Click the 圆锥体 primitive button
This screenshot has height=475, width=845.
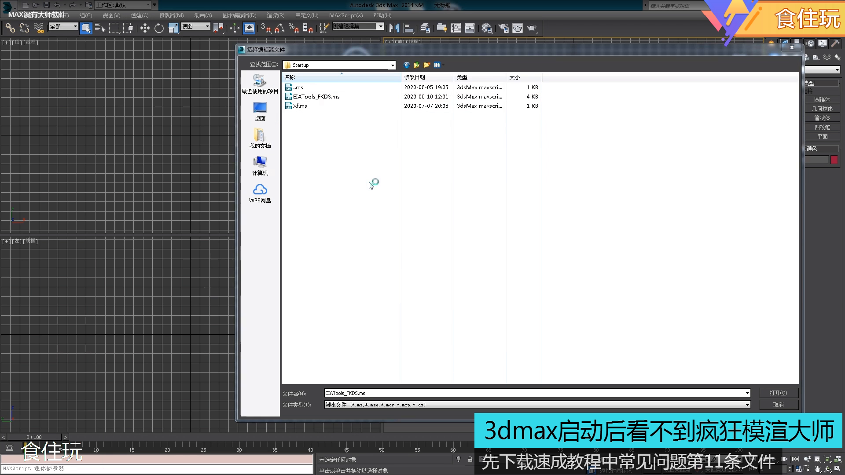tap(822, 99)
